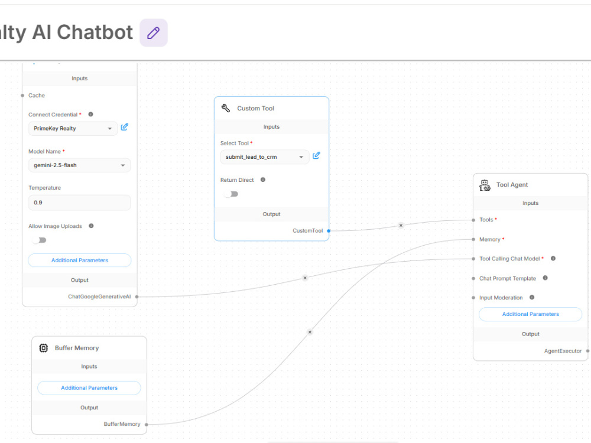Image resolution: width=591 pixels, height=443 pixels.
Task: Open Additional Parameters in Buffer Memory node
Action: tap(89, 387)
